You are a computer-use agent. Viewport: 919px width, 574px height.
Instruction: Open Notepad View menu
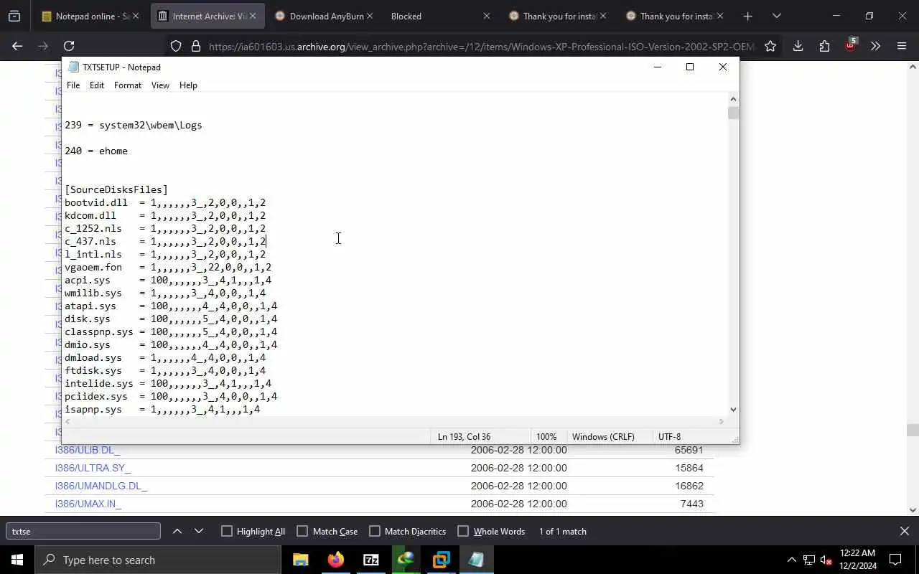point(160,85)
